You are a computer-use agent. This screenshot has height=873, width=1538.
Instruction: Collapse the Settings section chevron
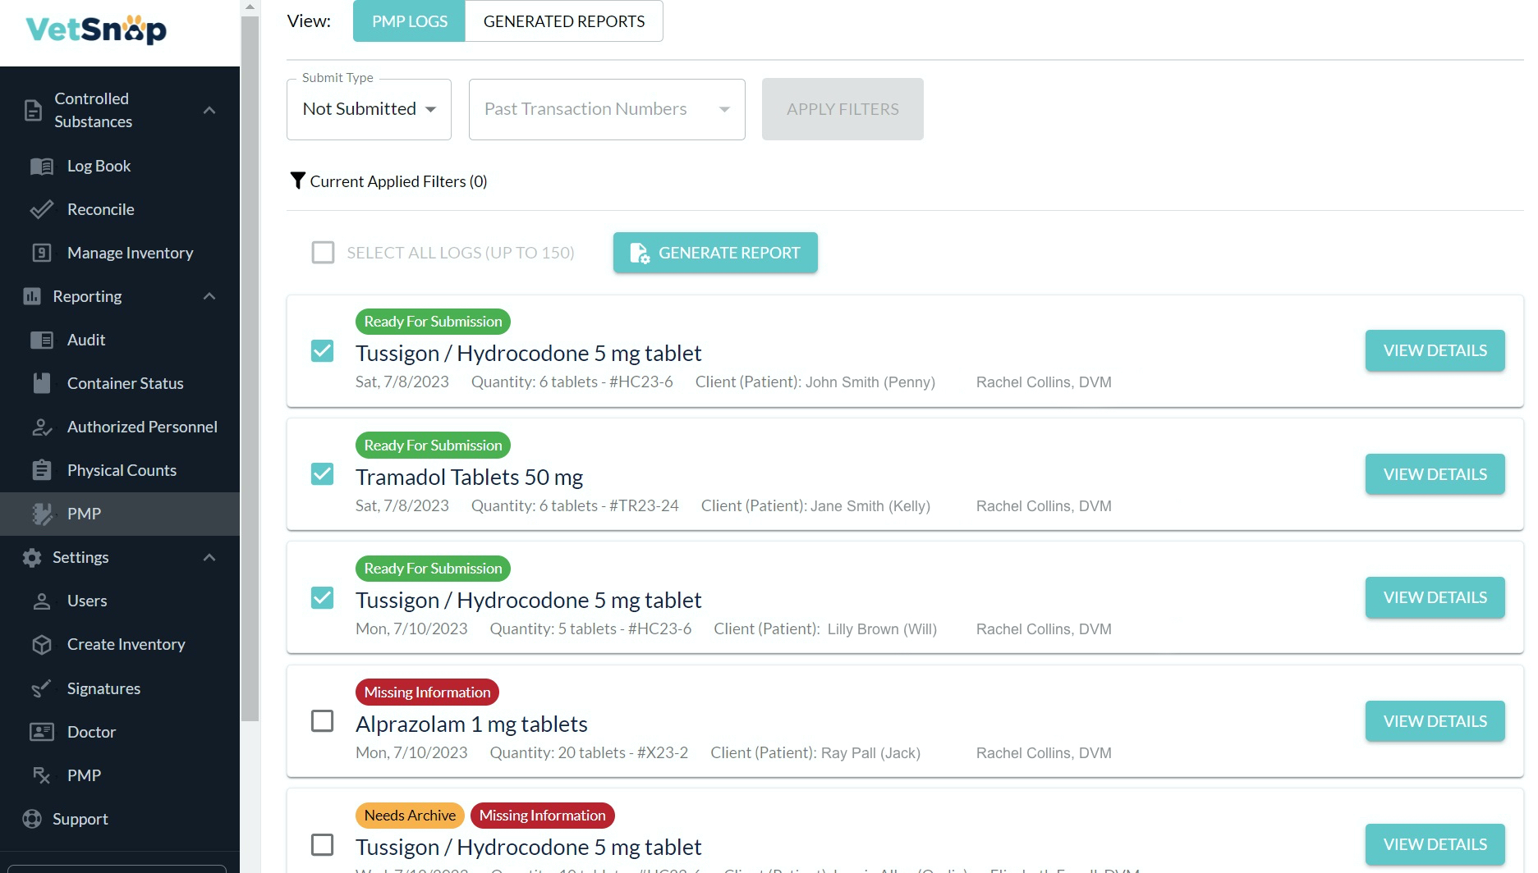209,558
